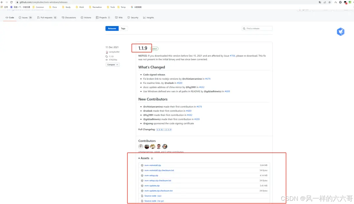The height and width of the screenshot is (204, 354).
Task: Open the Wiki tab
Action: (119, 17)
